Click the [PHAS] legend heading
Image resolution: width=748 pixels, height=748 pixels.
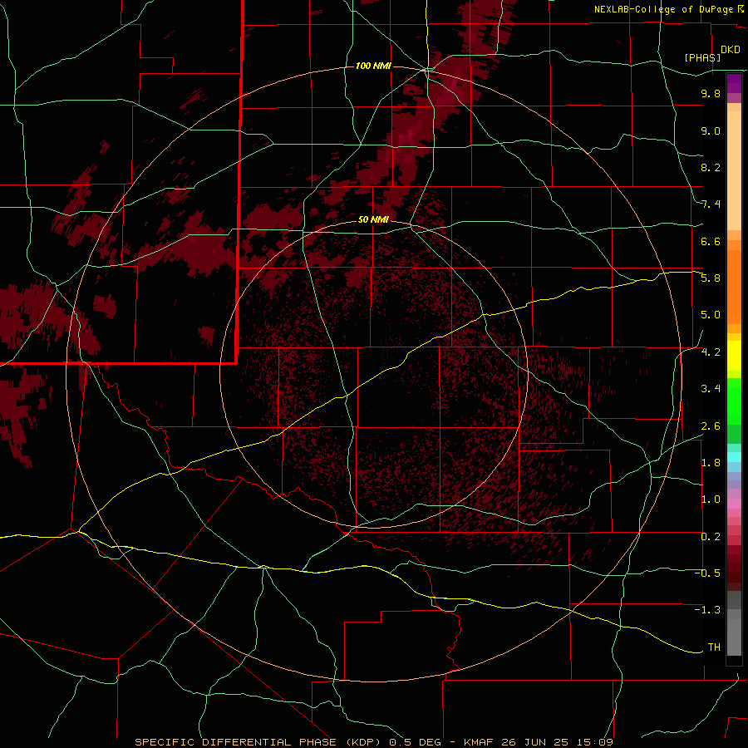[x=702, y=57]
